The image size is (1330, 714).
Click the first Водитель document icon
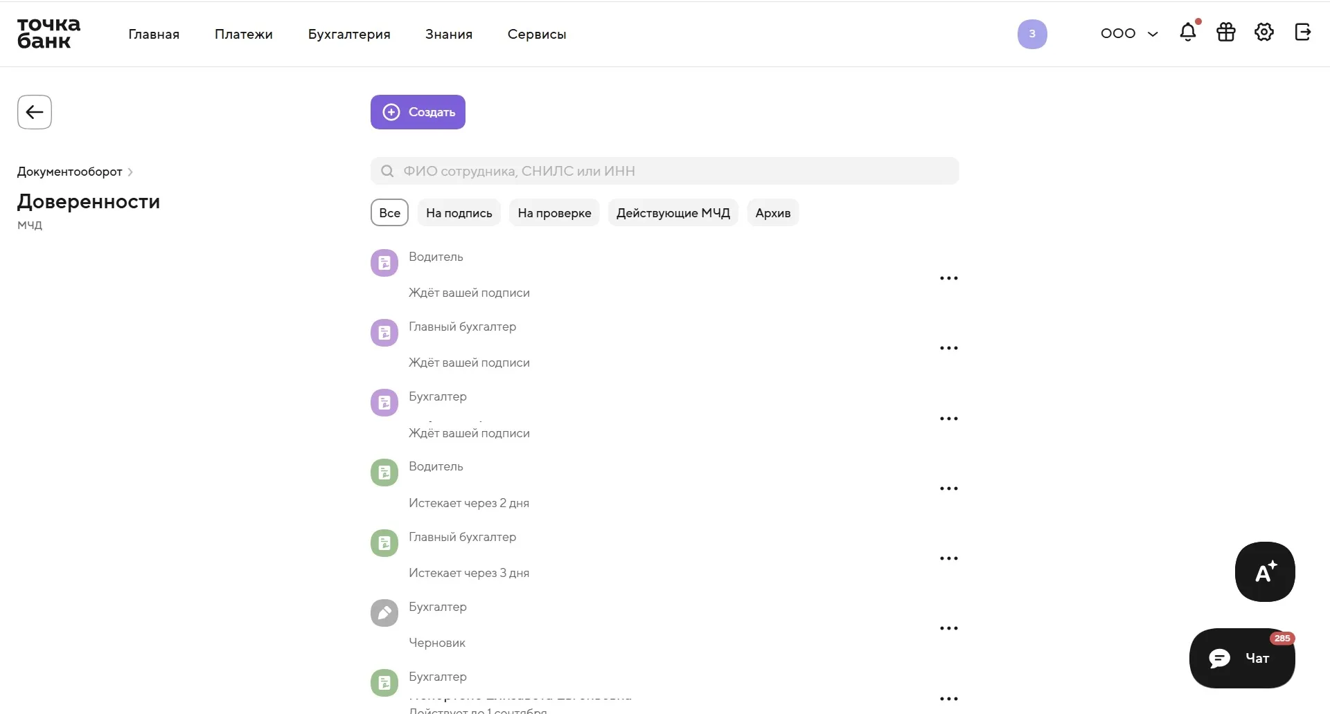[384, 263]
